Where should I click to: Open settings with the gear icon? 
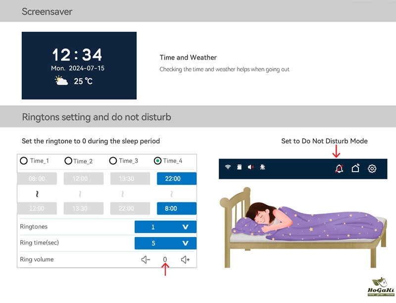pyautogui.click(x=372, y=169)
